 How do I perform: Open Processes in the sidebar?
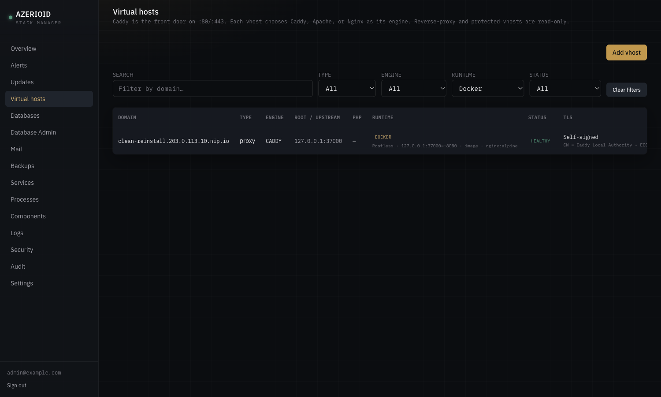pyautogui.click(x=49, y=199)
